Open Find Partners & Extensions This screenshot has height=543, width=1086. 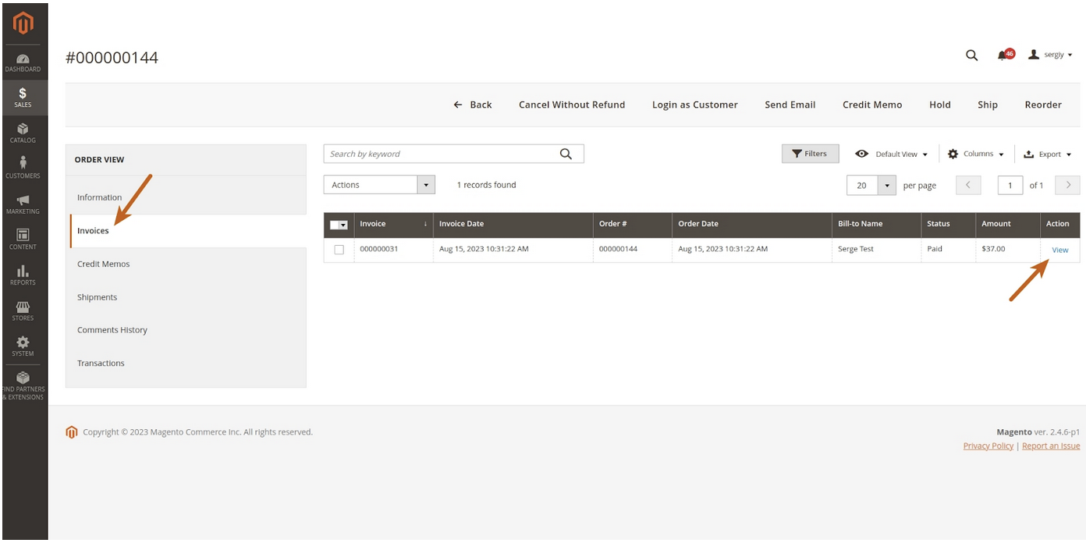pos(23,385)
